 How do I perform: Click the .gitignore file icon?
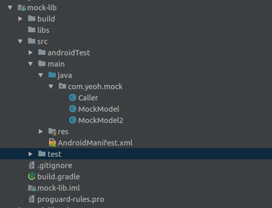[x=32, y=165]
